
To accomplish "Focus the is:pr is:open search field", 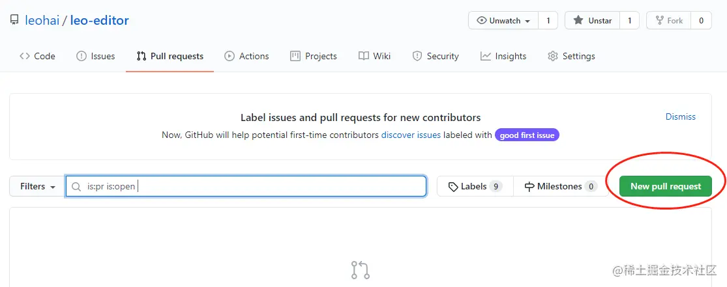I will coord(246,187).
